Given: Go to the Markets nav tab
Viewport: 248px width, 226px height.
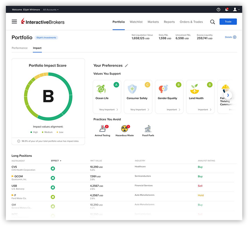Looking at the screenshot, I should [153, 22].
